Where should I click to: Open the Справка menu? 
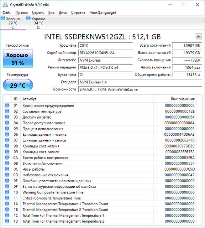click(x=78, y=12)
